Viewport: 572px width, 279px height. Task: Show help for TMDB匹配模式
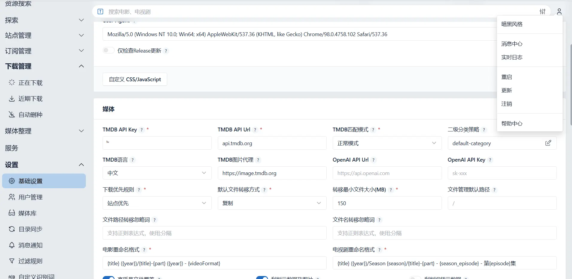(x=373, y=130)
